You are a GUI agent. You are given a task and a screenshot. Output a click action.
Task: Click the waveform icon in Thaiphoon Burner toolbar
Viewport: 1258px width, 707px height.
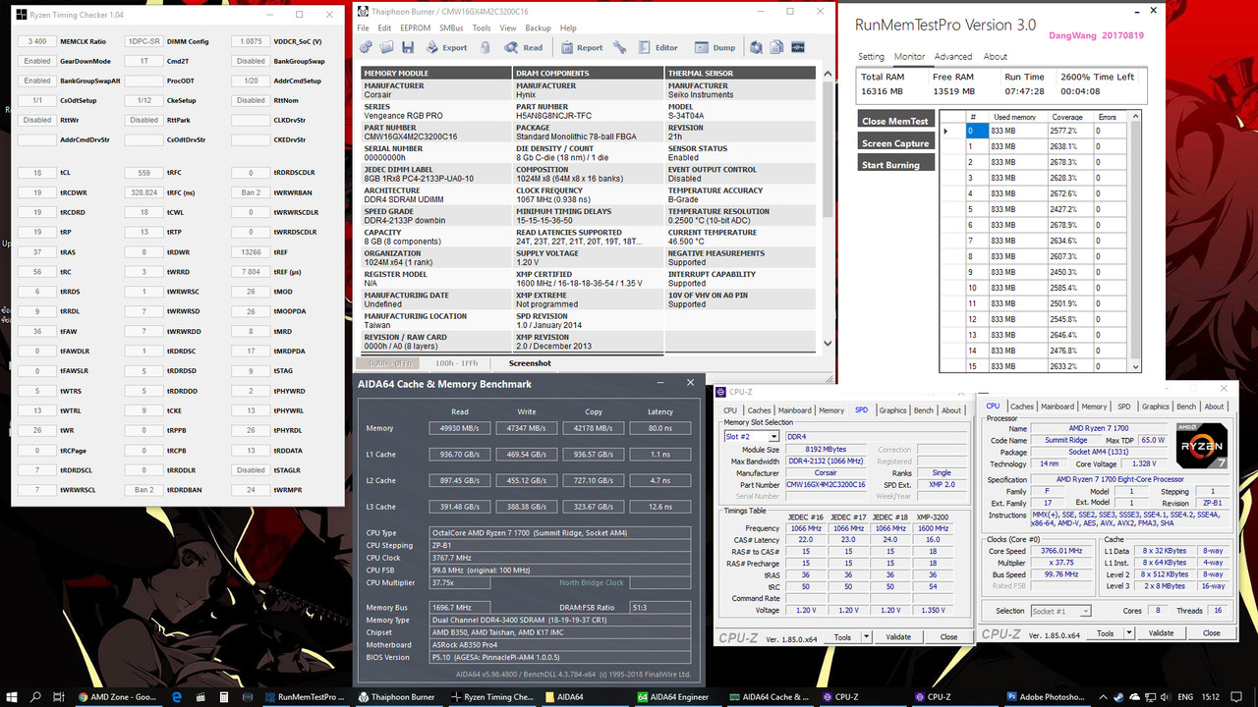798,47
